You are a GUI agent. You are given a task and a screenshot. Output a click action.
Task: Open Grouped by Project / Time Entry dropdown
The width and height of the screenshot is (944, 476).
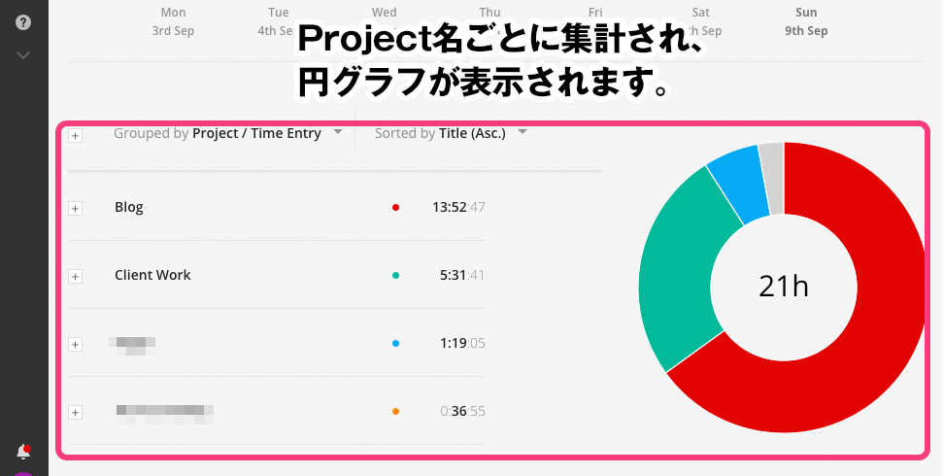[x=228, y=133]
